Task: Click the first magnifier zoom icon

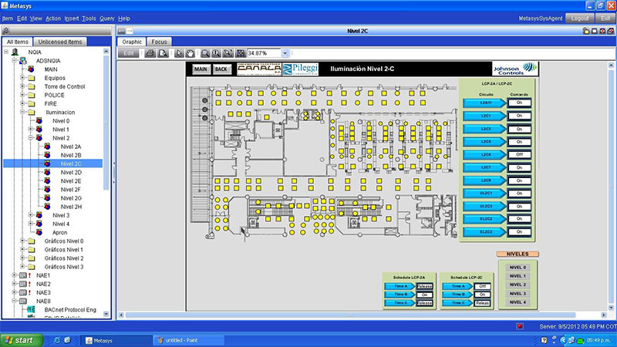Action: pyautogui.click(x=206, y=53)
